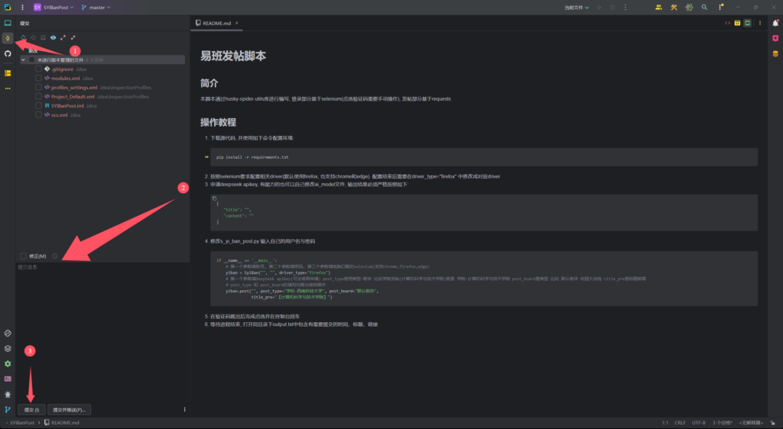Click the 提交并推送(P)... button
The image size is (783, 429).
(x=70, y=409)
